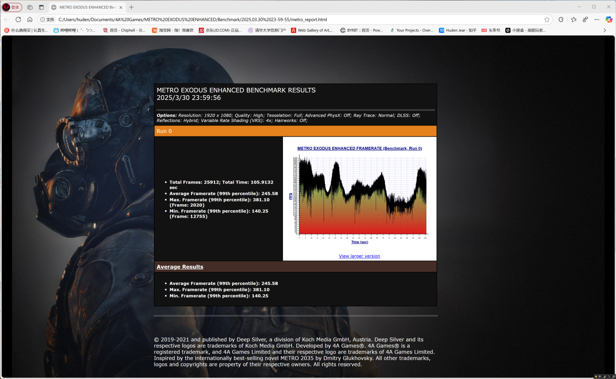Click the 中 input method indicator

pos(599,376)
